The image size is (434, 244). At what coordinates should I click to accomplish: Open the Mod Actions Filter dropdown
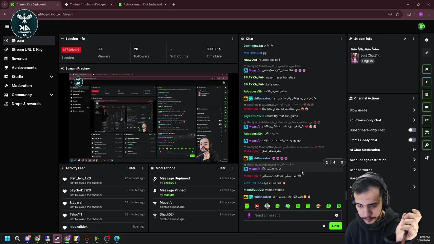click(221, 168)
